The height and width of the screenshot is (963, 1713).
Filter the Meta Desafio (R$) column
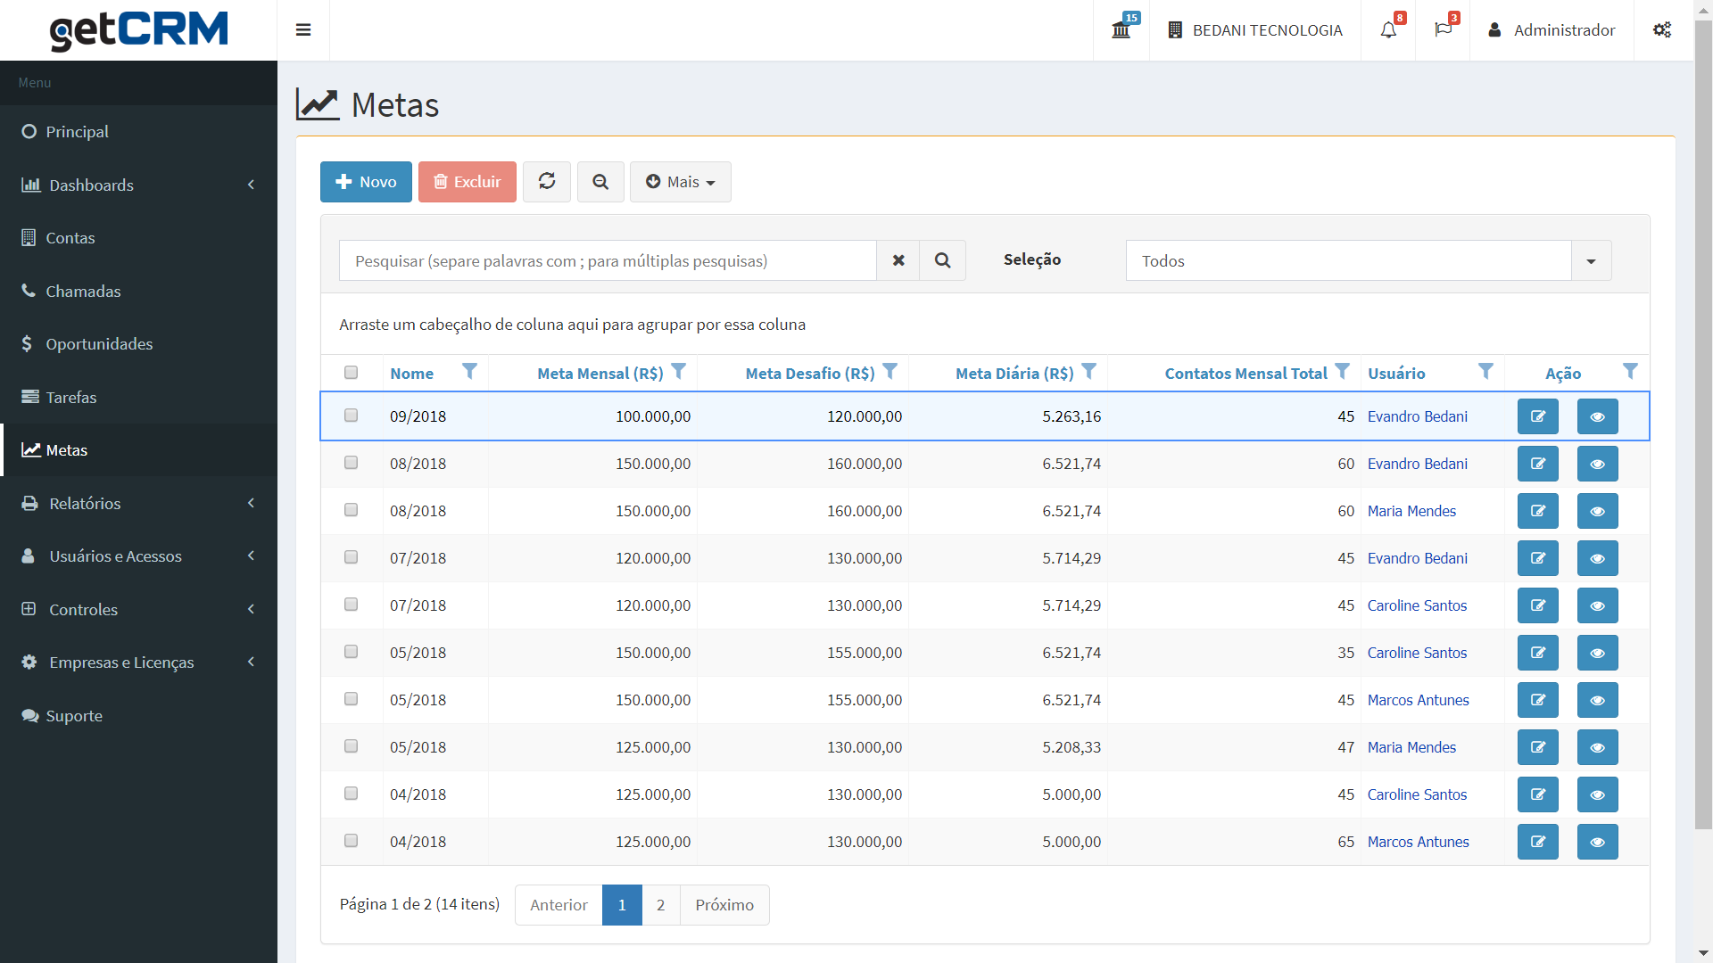point(890,372)
